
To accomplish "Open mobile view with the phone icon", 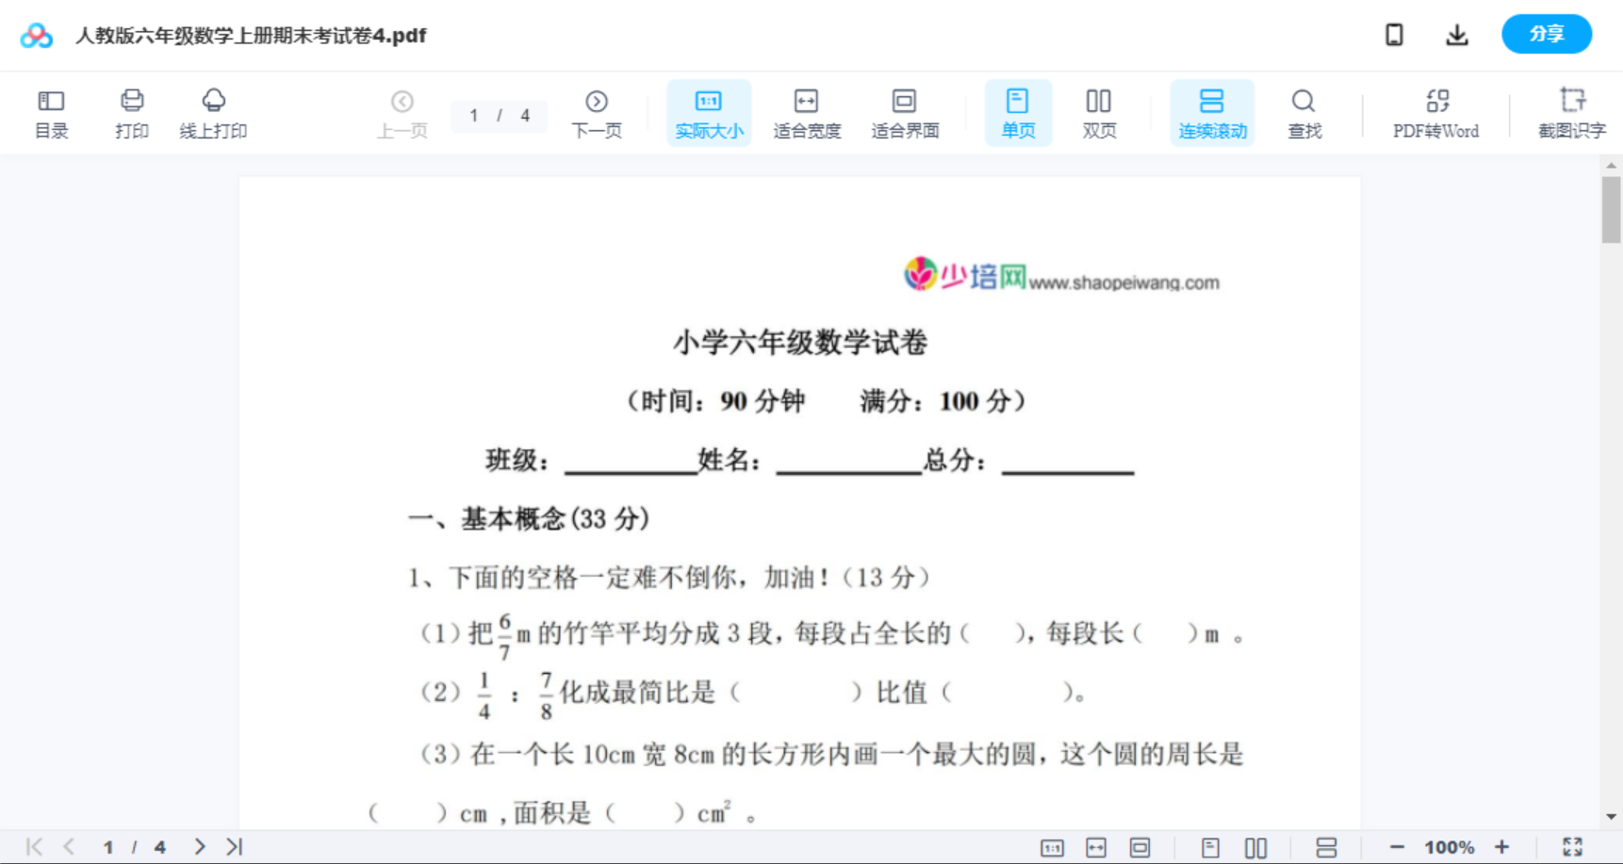I will click(x=1394, y=34).
